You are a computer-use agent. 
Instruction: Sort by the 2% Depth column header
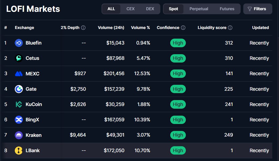70,28
